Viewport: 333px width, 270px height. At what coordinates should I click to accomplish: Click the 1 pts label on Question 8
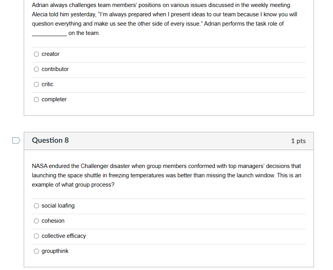tap(298, 141)
